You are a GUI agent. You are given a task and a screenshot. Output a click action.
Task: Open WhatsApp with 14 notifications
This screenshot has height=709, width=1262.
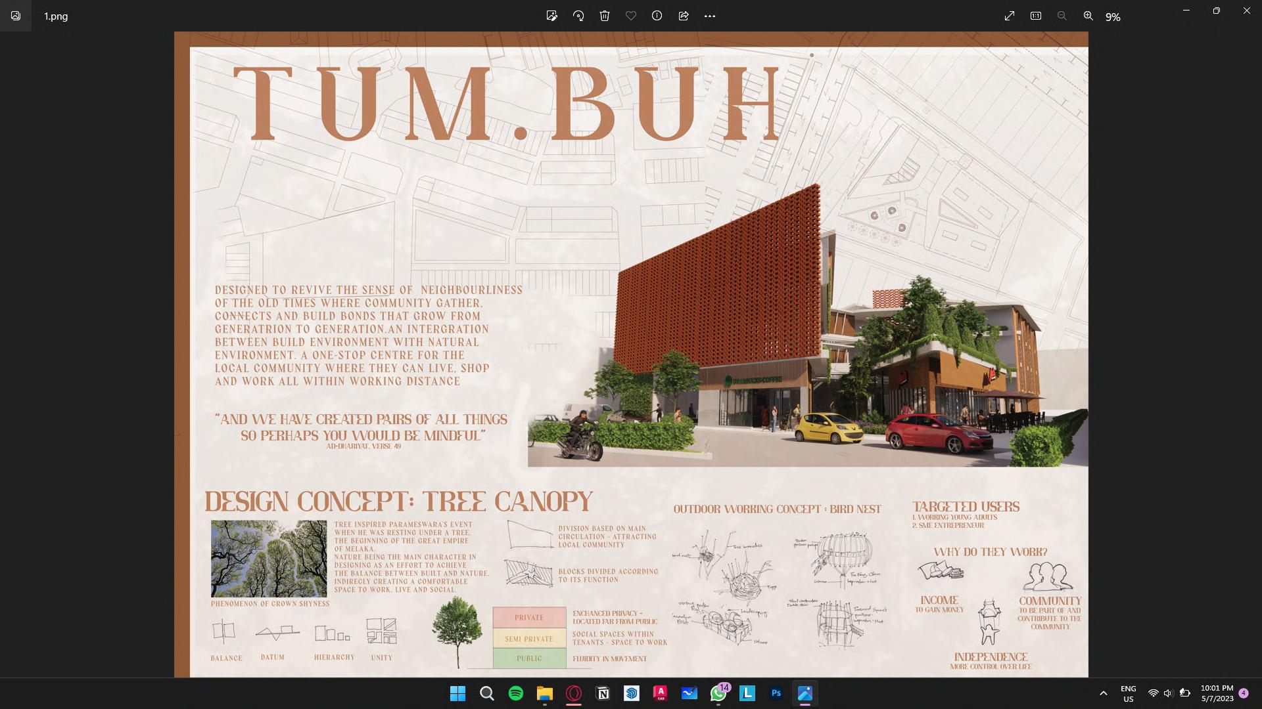[x=718, y=693]
